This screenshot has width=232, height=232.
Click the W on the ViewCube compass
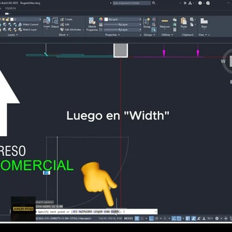pyautogui.click(x=223, y=61)
